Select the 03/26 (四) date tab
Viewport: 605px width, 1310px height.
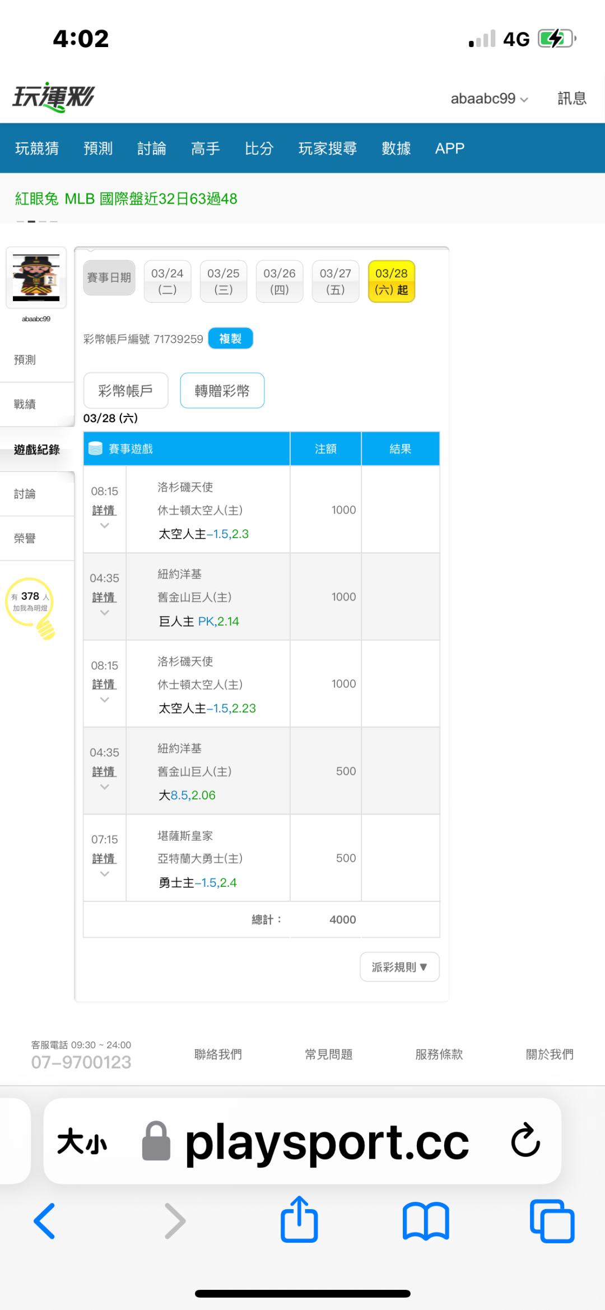[280, 281]
